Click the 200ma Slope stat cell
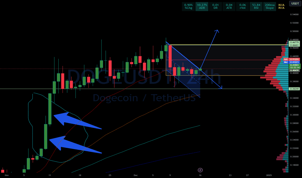302x178 pixels. pos(270,6)
